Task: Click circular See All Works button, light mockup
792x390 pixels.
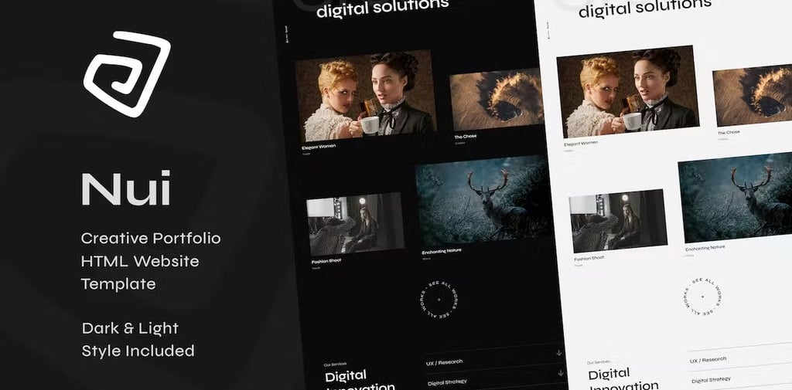Action: tap(702, 297)
